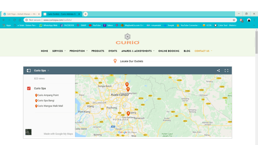Select Curio Wangsa Walk Mall in list

[x=49, y=106]
